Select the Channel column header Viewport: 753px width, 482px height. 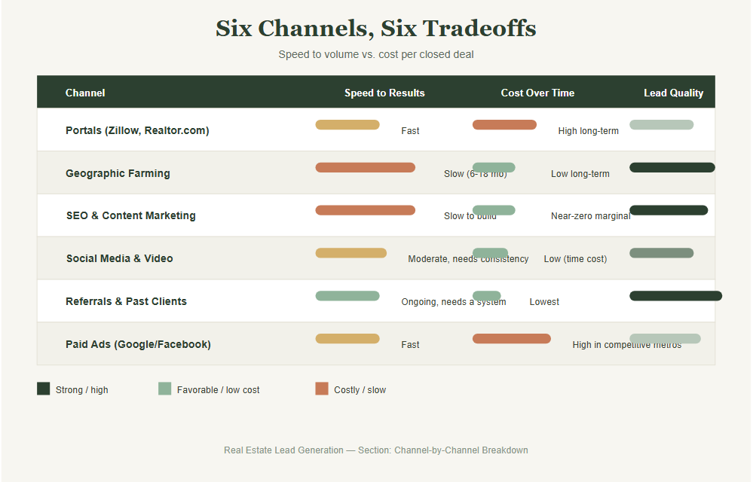tap(85, 93)
